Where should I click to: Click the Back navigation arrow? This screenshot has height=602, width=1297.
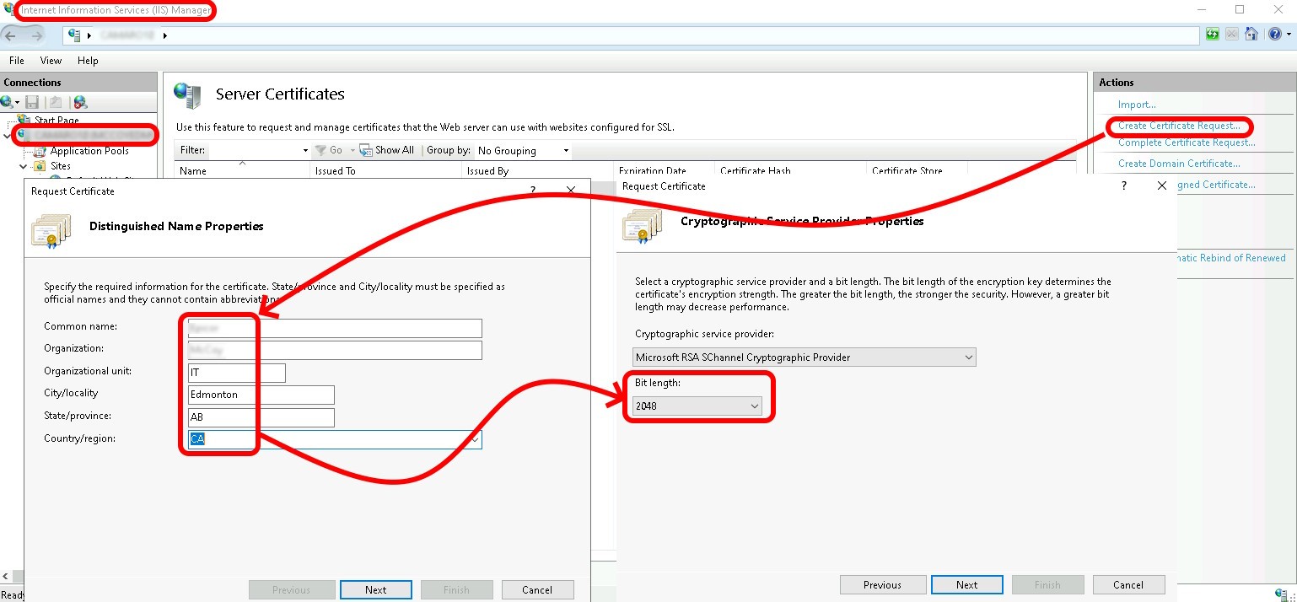coord(10,37)
